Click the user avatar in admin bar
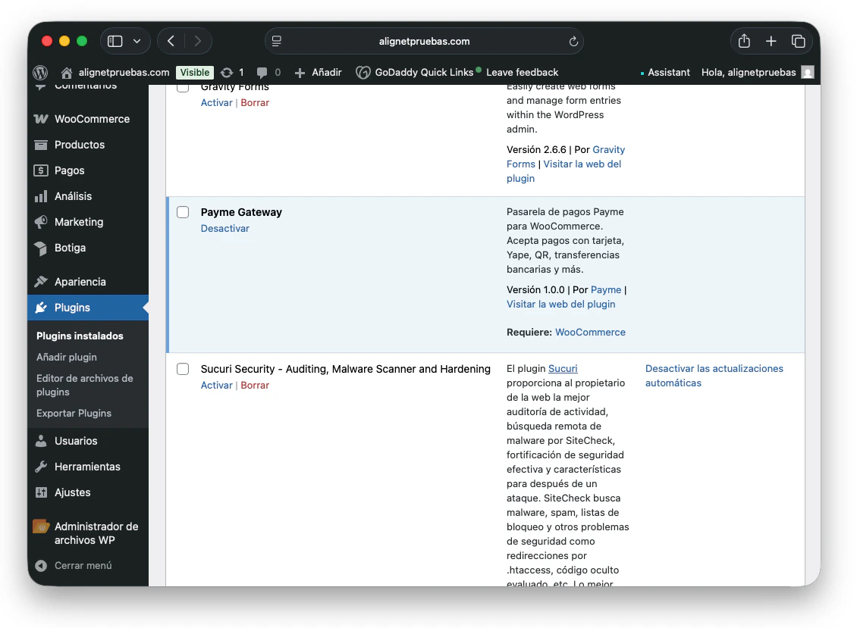The width and height of the screenshot is (857, 628). [x=807, y=72]
